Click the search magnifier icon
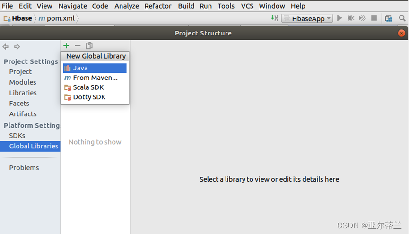Image resolution: width=409 pixels, height=234 pixels. point(402,18)
